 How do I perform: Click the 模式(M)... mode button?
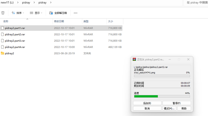tap(169, 109)
